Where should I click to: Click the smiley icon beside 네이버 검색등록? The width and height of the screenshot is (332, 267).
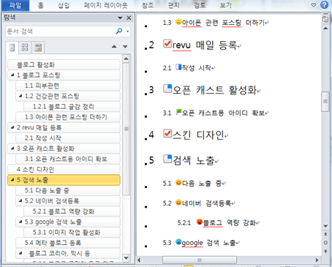point(178,203)
